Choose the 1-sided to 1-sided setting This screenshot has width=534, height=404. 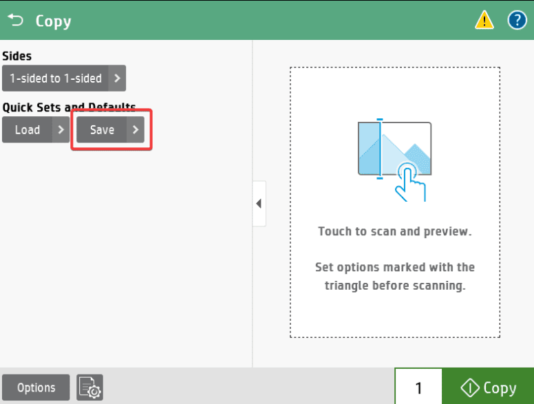pyautogui.click(x=55, y=78)
